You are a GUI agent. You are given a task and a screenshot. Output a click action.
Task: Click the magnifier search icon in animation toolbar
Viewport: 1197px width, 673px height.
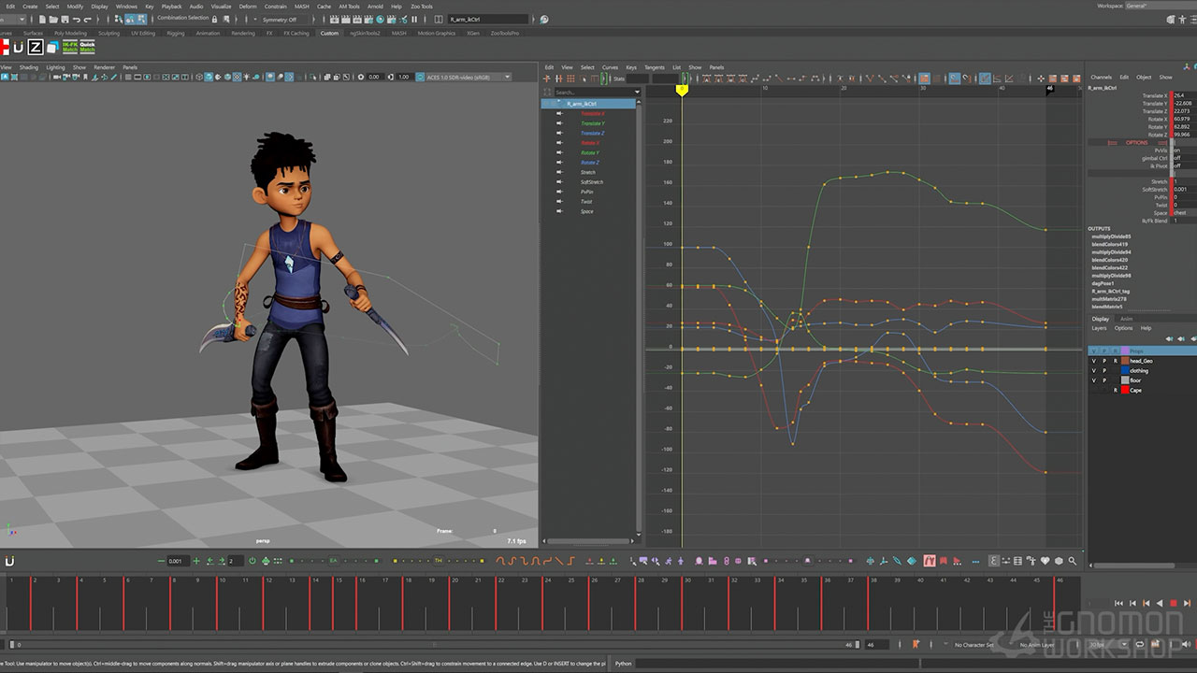point(1074,561)
